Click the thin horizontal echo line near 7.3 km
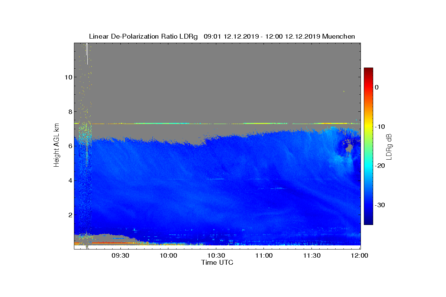Viewport: 446px width, 297px height. click(217, 124)
